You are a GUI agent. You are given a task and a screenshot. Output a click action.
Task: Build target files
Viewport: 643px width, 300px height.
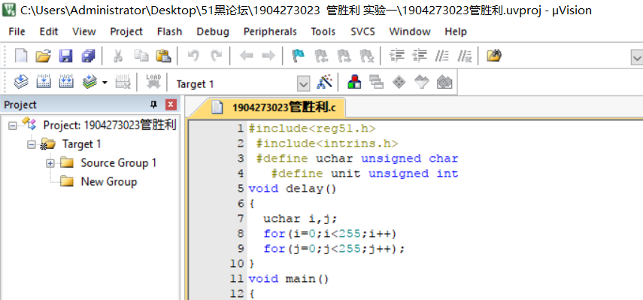click(x=44, y=81)
